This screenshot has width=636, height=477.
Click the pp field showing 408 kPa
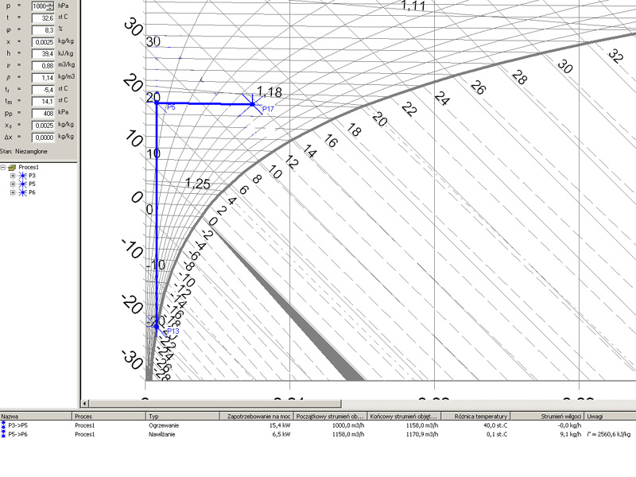tap(43, 113)
